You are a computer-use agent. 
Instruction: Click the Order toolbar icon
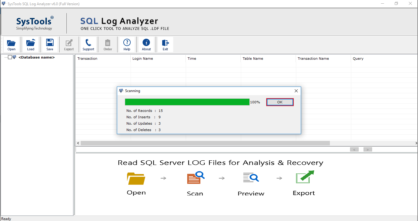[x=108, y=45]
